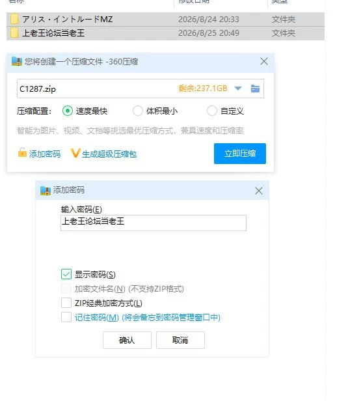Screen dimensions: 361x401
Task: Click the date 2026/8/25 20:49
Action: click(209, 33)
